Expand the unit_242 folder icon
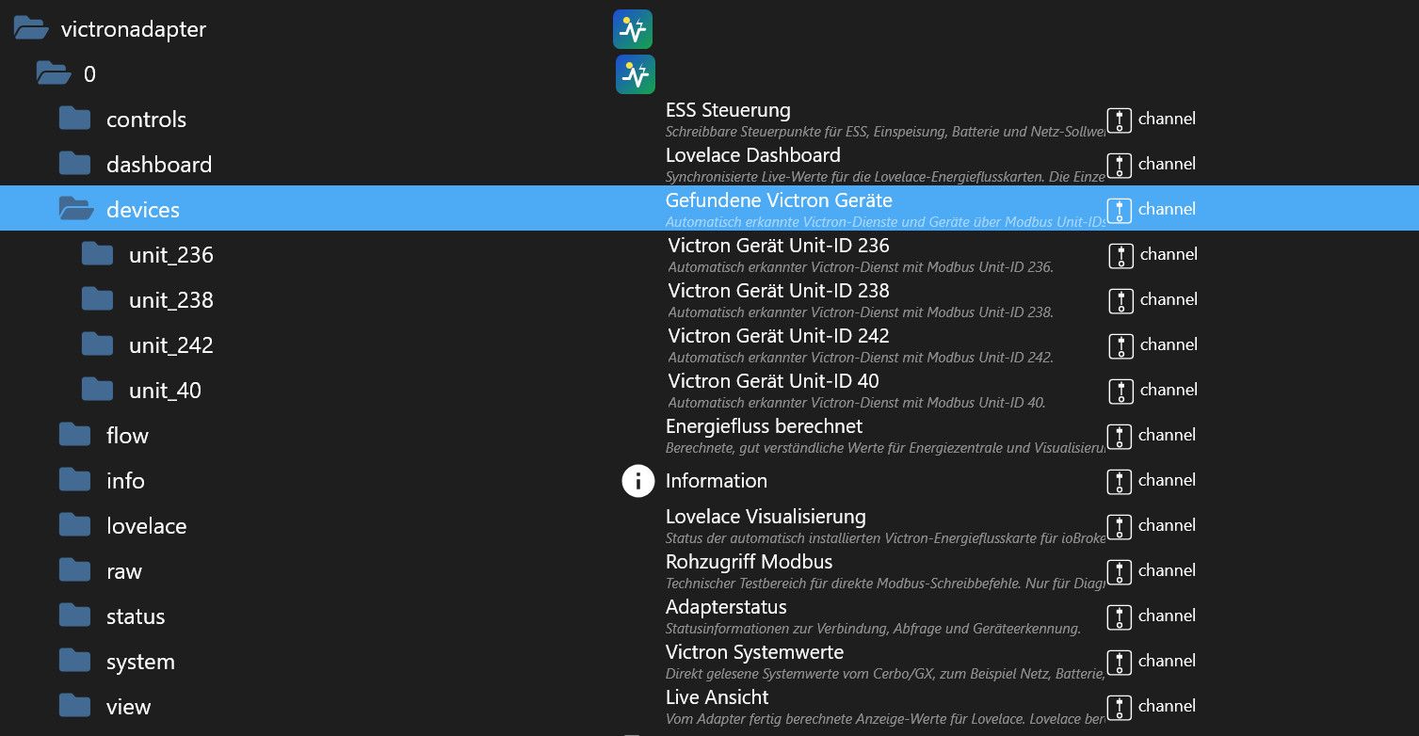Screen dimensions: 1419x736 [x=98, y=345]
